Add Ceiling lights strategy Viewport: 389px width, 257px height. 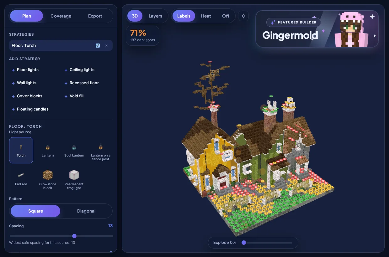click(79, 70)
